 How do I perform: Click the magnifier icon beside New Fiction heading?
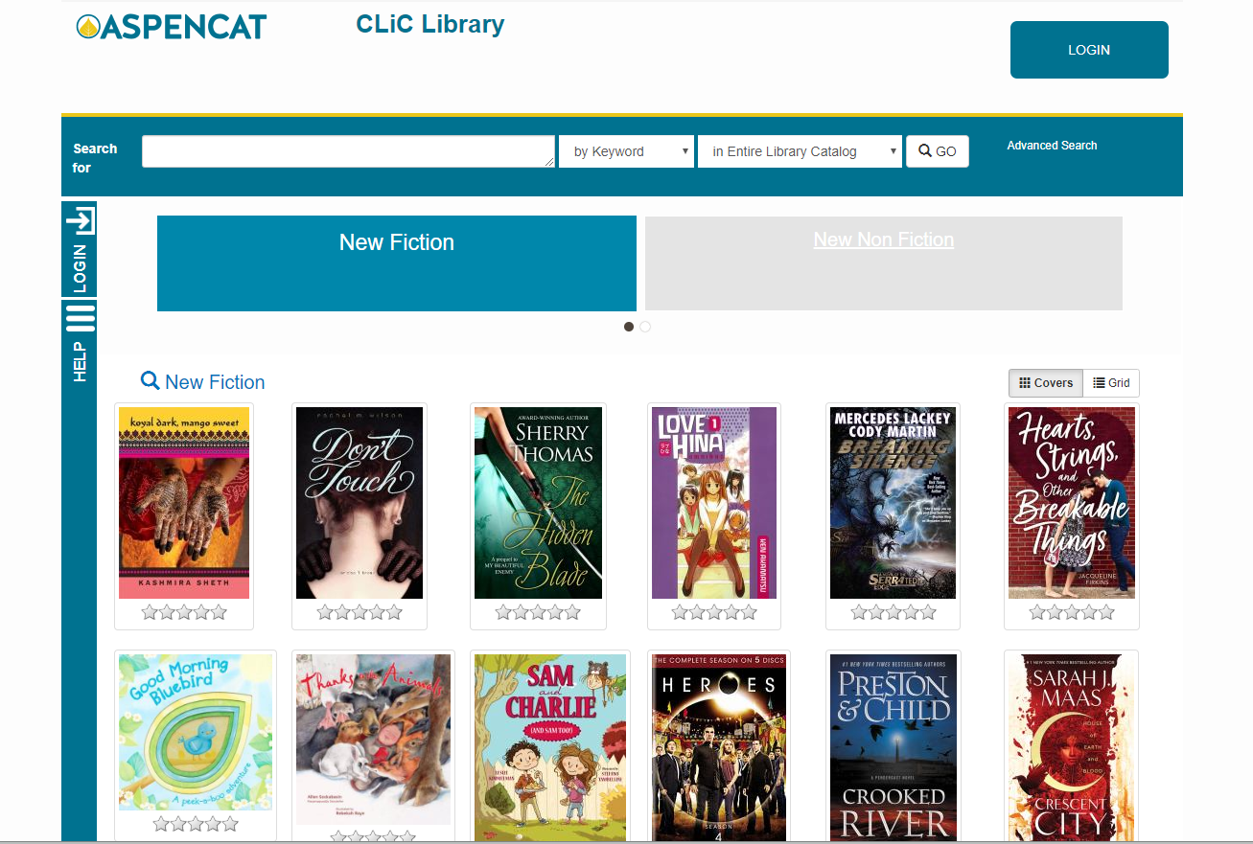click(151, 380)
